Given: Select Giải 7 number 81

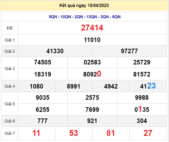Looking at the screenshot, I should tap(111, 133).
